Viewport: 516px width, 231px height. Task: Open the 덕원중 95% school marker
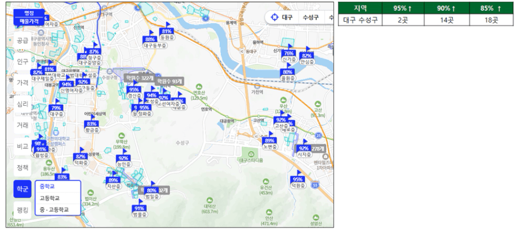pyautogui.click(x=298, y=179)
